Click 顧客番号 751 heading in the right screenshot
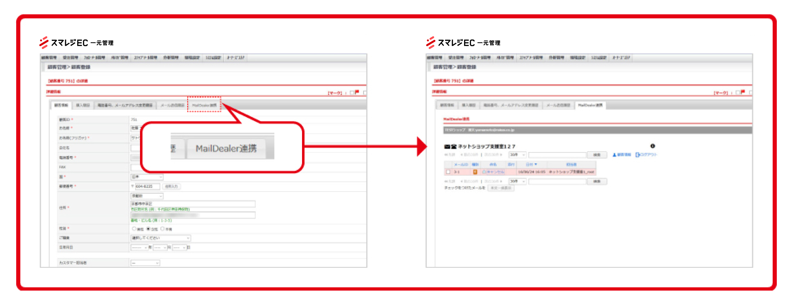793x305 pixels. coord(453,81)
